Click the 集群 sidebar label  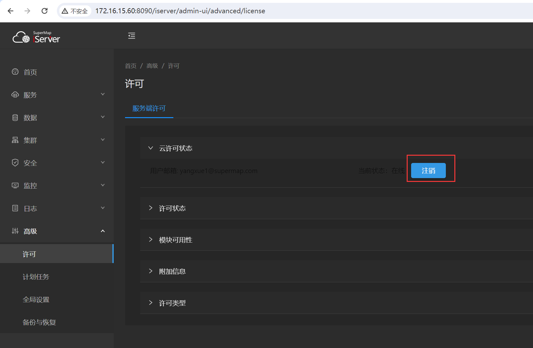(30, 140)
